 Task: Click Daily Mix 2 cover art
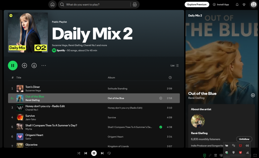pos(28,33)
